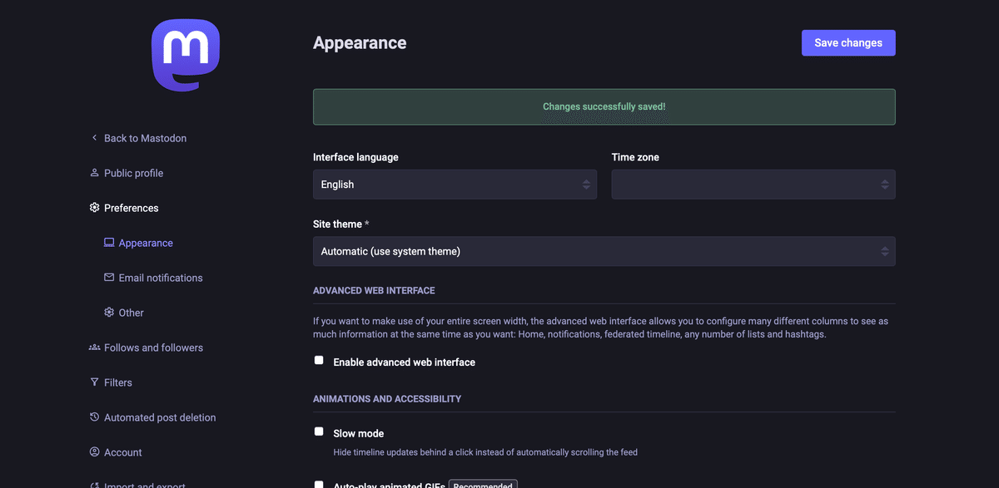The width and height of the screenshot is (999, 488).
Task: Open the Interface language dropdown
Action: tap(455, 185)
